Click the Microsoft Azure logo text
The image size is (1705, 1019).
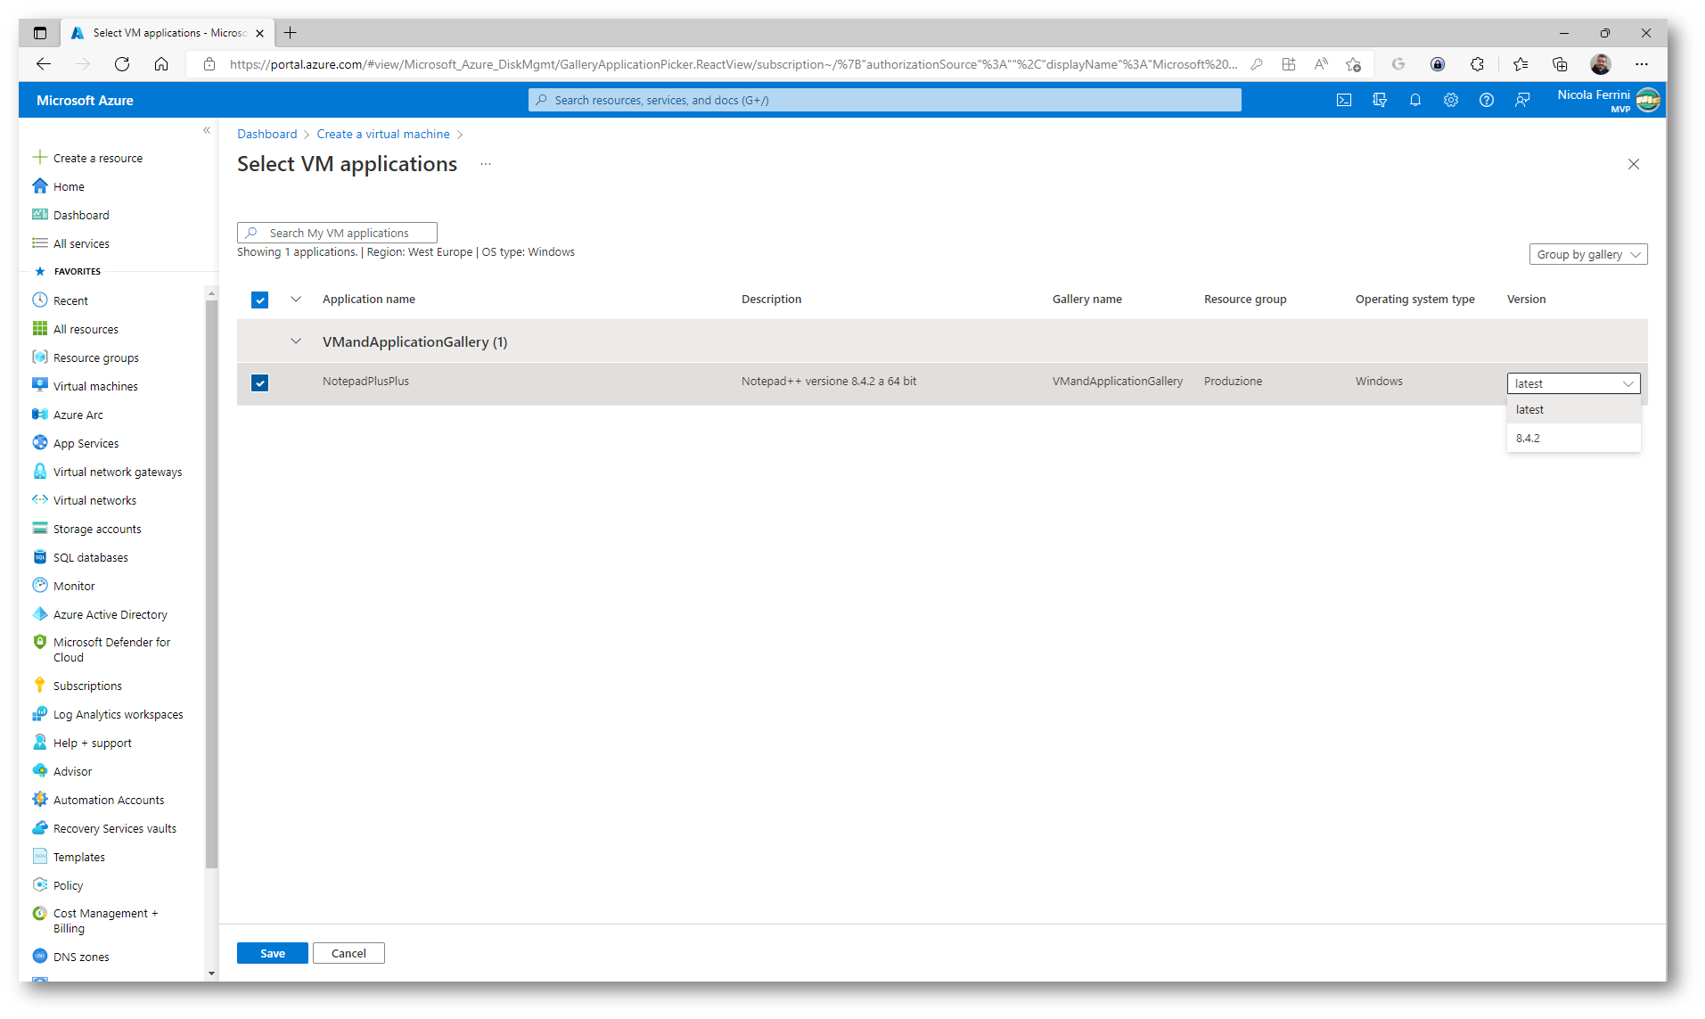tap(85, 100)
